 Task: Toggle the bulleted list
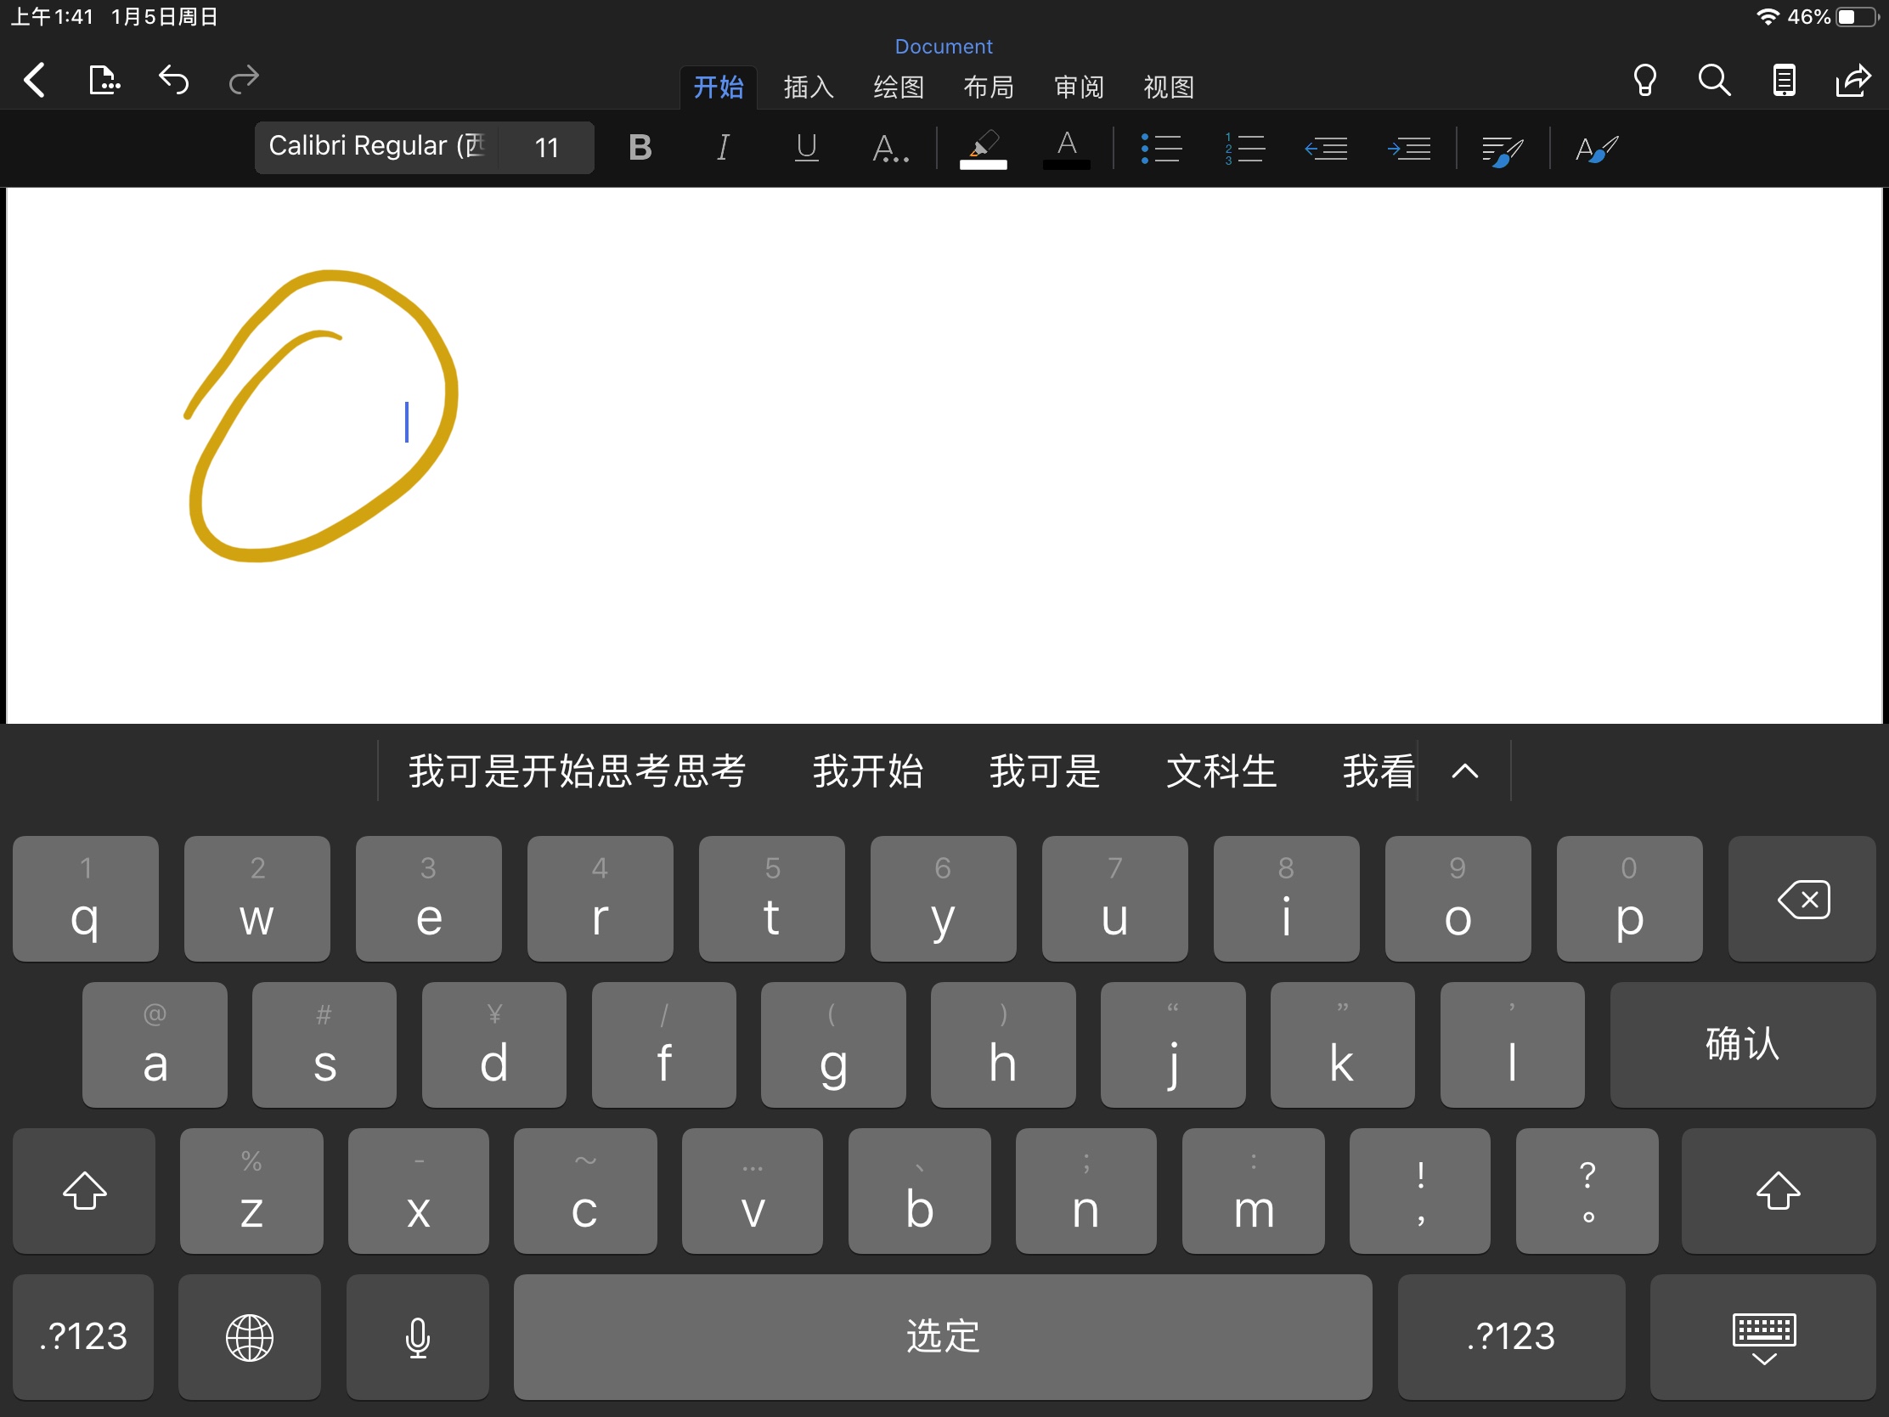[1161, 148]
